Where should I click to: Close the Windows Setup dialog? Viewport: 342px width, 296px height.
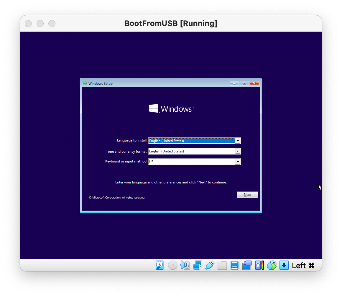254,83
